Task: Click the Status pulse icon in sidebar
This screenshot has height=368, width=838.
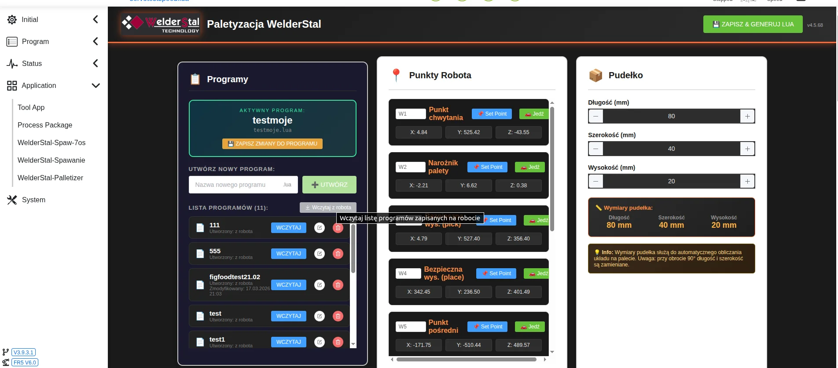Action: click(x=12, y=63)
